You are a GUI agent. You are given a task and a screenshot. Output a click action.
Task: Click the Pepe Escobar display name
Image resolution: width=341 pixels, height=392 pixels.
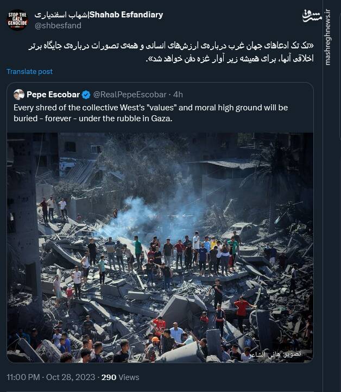[x=53, y=95]
